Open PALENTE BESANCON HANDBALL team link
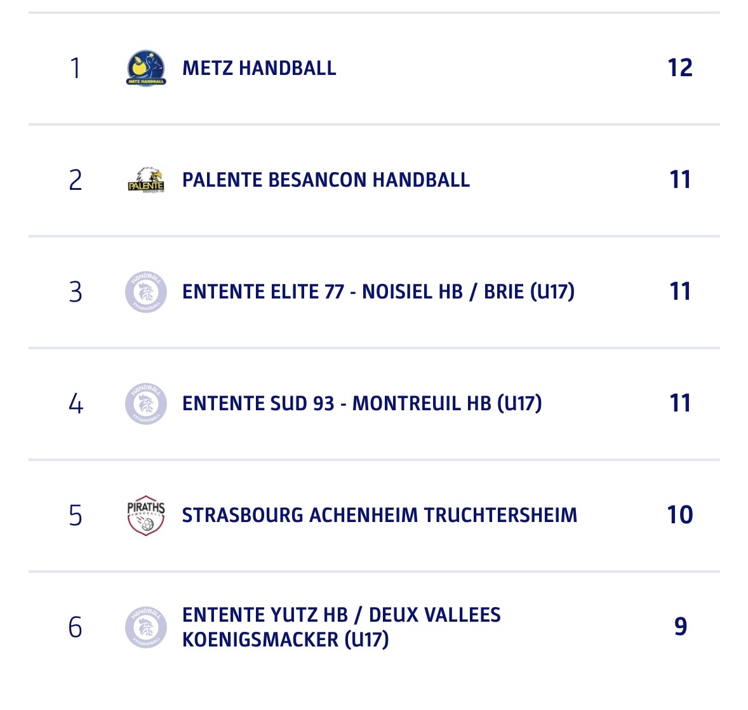 point(326,180)
